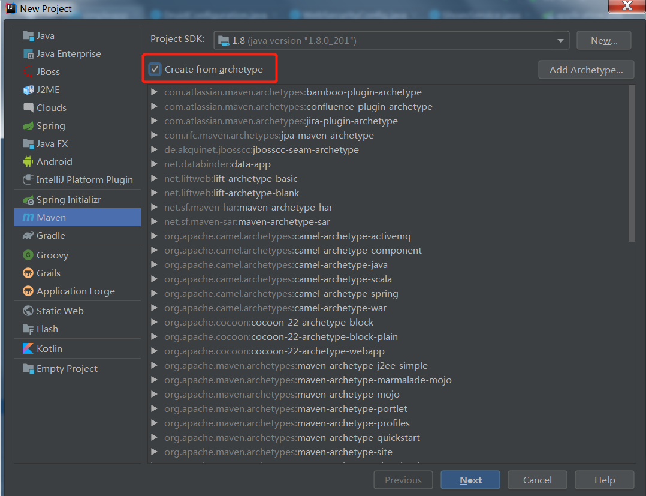The width and height of the screenshot is (646, 496).
Task: Click Add Archetype... button
Action: [586, 70]
